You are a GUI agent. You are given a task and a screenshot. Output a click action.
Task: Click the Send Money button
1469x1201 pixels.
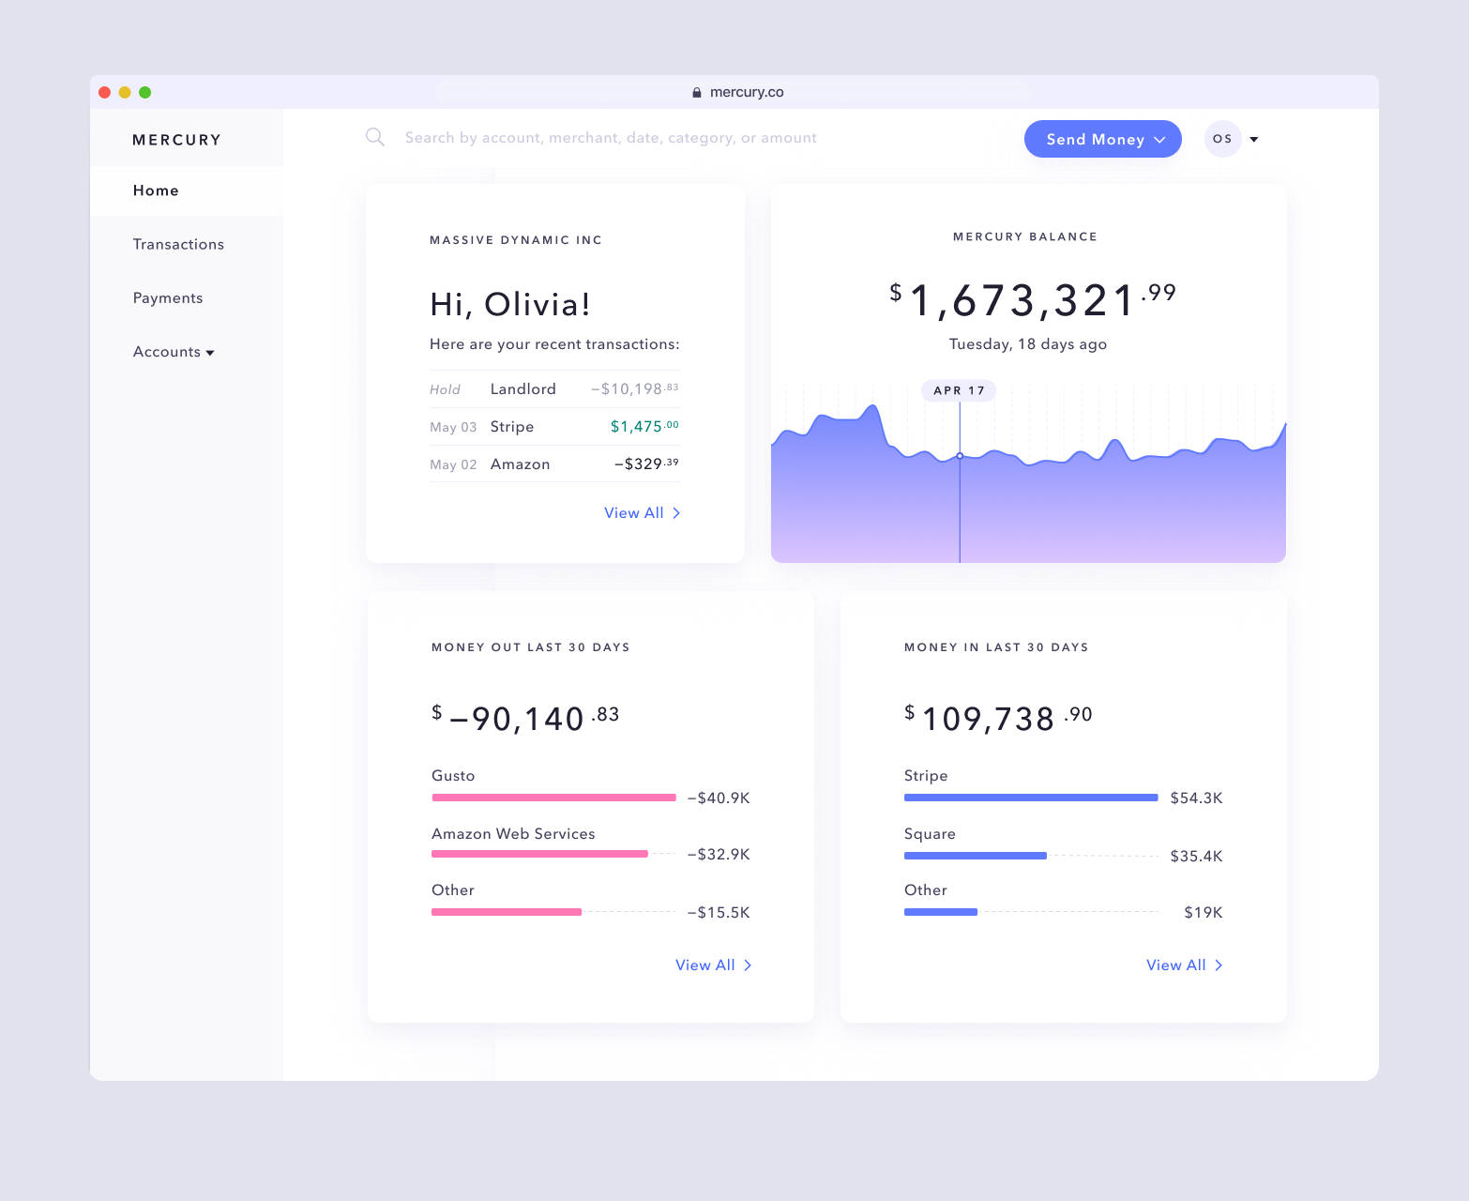click(1096, 139)
